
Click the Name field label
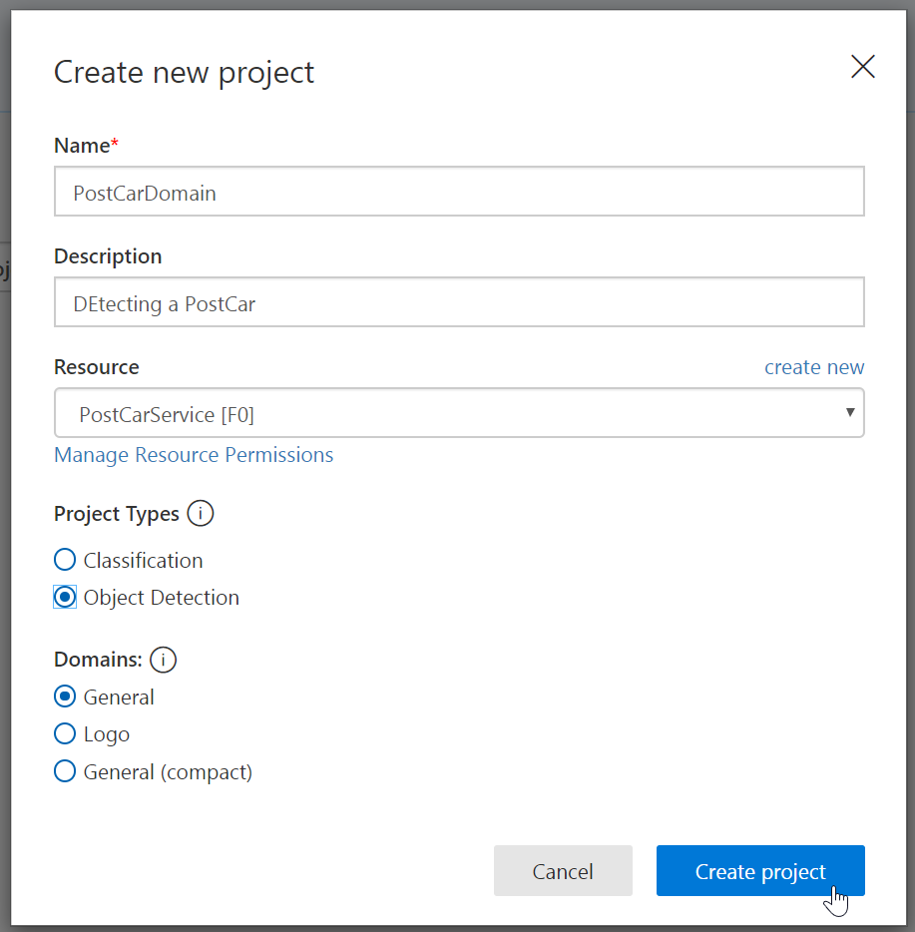[x=86, y=146]
